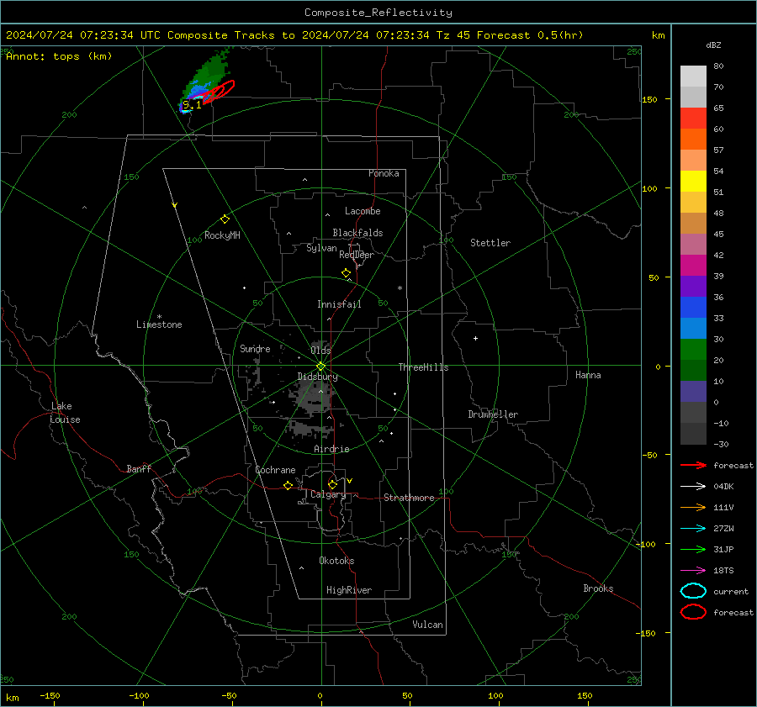Click the Innisfail city label
Image resolution: width=757 pixels, height=707 pixels.
point(339,304)
